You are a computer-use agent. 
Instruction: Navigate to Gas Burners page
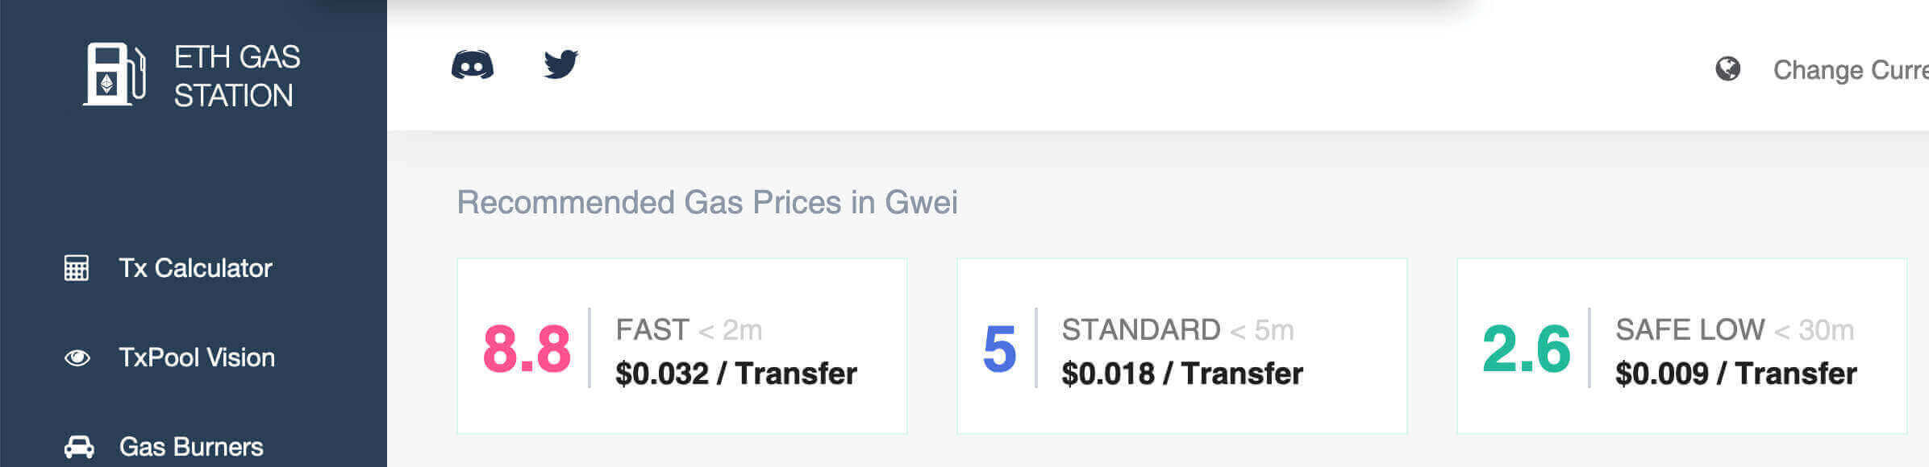191,447
